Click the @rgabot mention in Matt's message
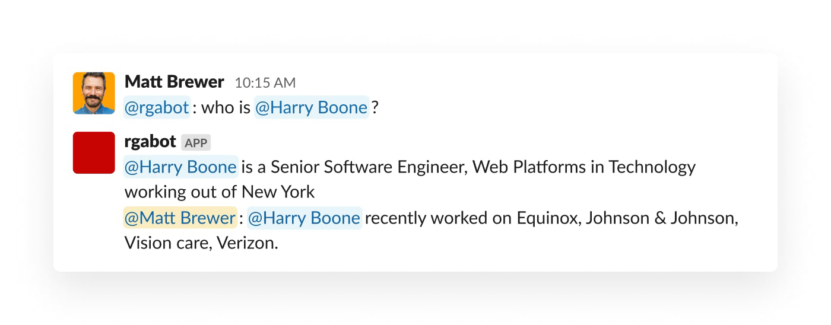831x325 pixels. point(157,107)
